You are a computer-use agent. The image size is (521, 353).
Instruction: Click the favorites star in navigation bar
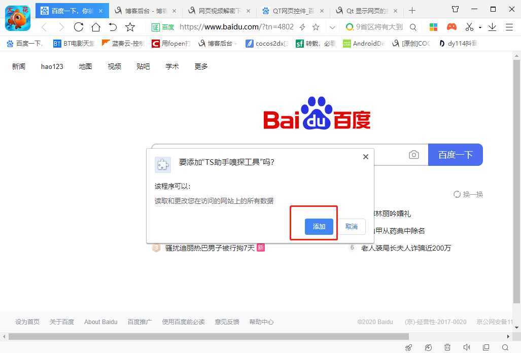130,27
